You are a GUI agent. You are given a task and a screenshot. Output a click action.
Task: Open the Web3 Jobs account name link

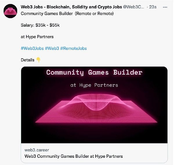pos(71,7)
